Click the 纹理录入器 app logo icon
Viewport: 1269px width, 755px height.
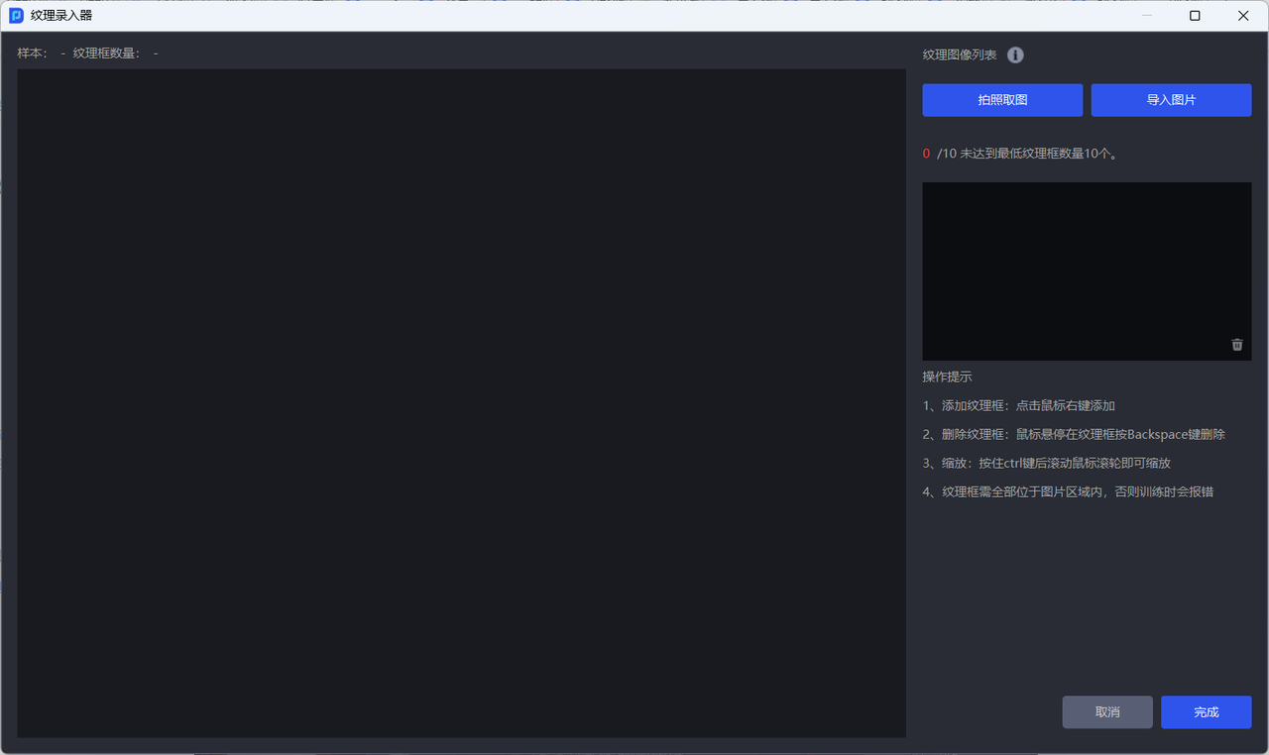tap(16, 16)
